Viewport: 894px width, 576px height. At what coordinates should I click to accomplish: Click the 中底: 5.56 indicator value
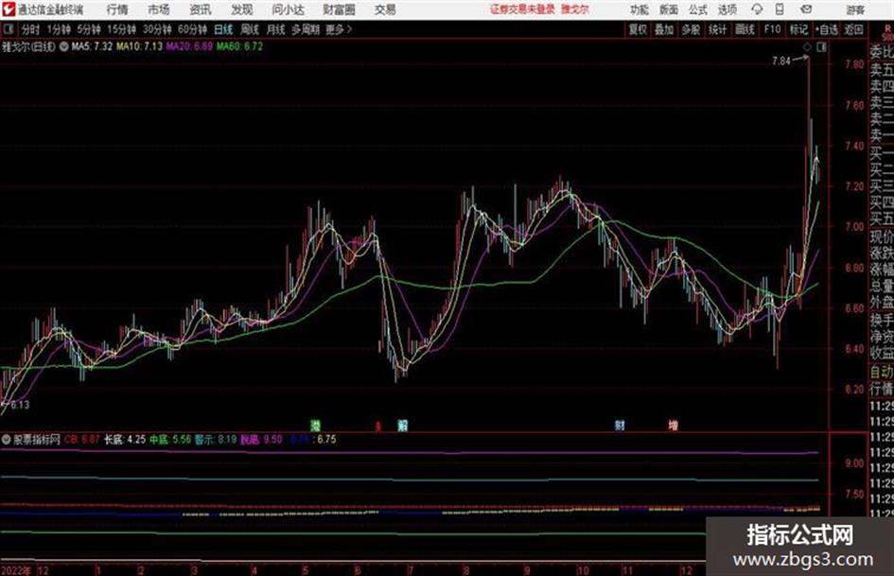click(170, 440)
